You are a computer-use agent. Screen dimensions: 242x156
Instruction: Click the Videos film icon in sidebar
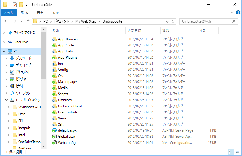(x=12, y=86)
